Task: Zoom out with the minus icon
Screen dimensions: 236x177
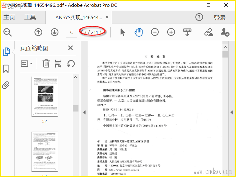Action: [155, 32]
